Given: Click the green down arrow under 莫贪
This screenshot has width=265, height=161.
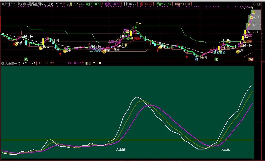Looking at the screenshot, I should coord(136,28).
